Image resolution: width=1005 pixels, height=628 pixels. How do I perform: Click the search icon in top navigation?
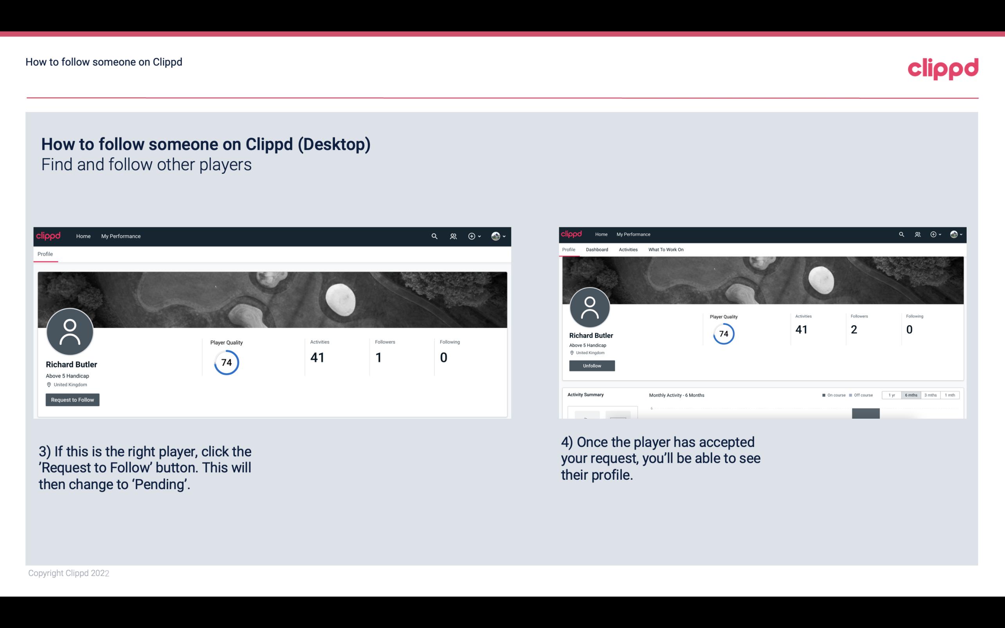pos(434,236)
